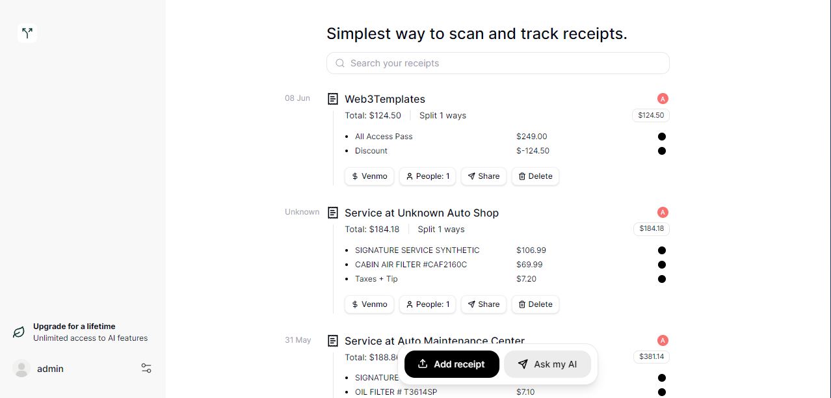Expand People: 1 on Web3Templates receipt
Image resolution: width=831 pixels, height=398 pixels.
(427, 176)
